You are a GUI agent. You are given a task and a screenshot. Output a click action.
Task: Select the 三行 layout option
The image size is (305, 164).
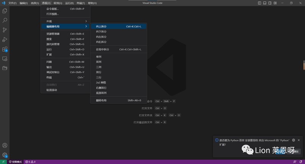(x=119, y=78)
